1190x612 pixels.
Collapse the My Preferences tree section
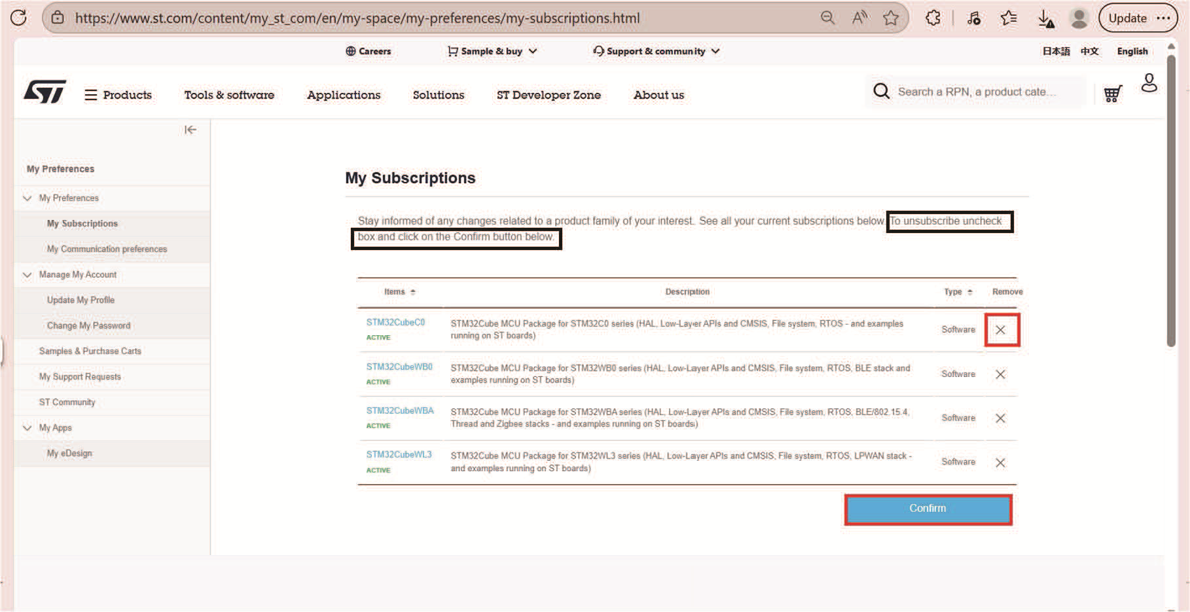[x=27, y=198]
